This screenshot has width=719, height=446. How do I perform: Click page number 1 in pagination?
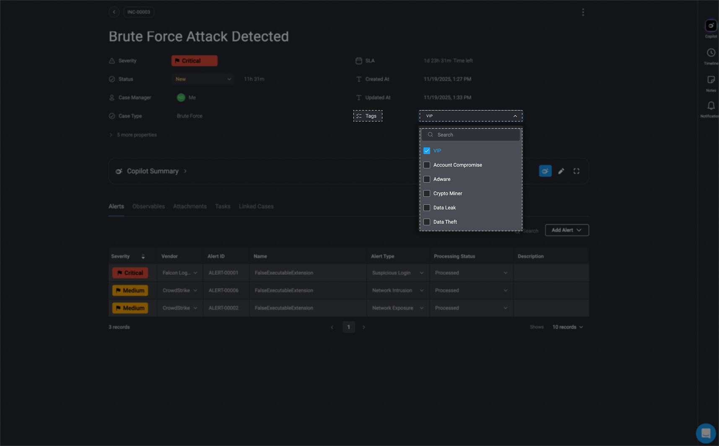click(x=348, y=327)
